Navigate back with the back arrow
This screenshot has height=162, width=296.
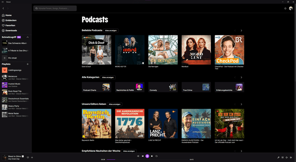point(3,8)
